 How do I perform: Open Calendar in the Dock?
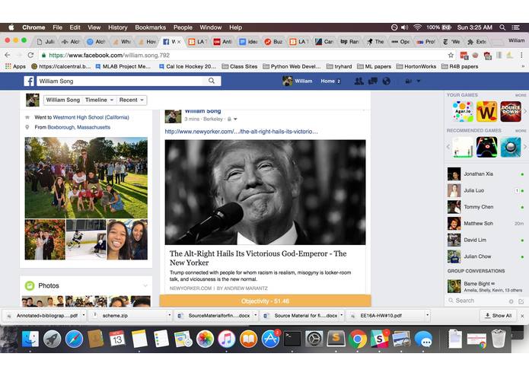pos(117,339)
